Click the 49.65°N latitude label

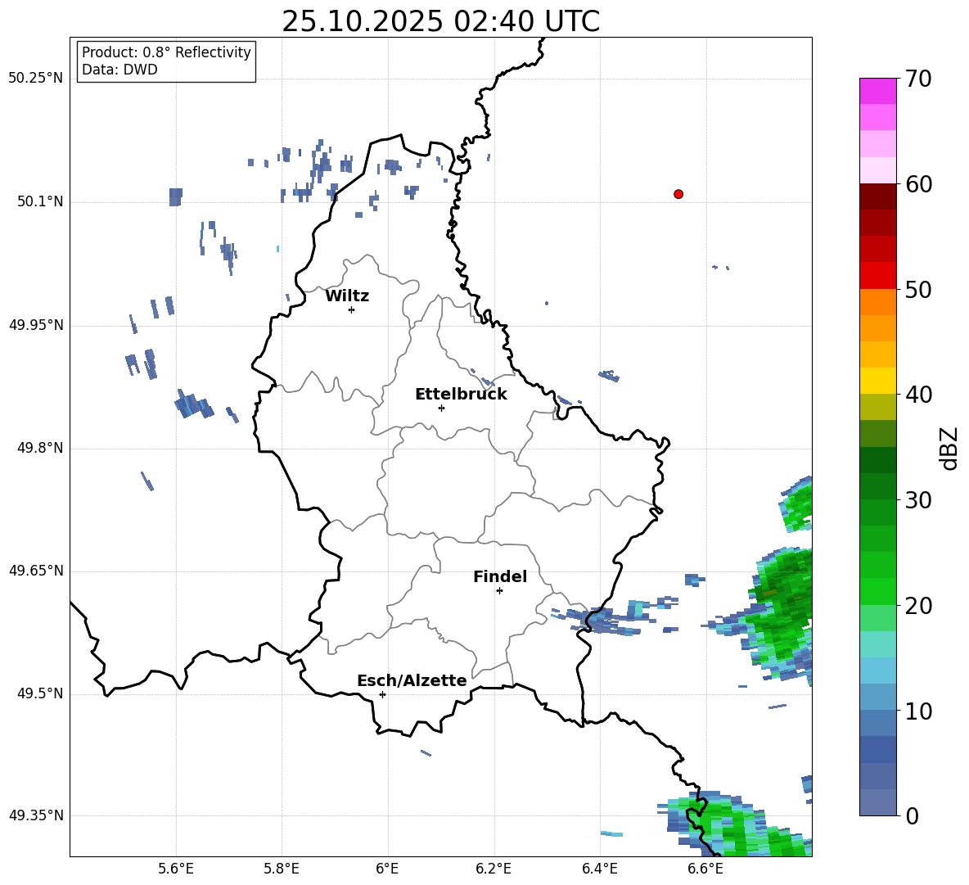36,571
